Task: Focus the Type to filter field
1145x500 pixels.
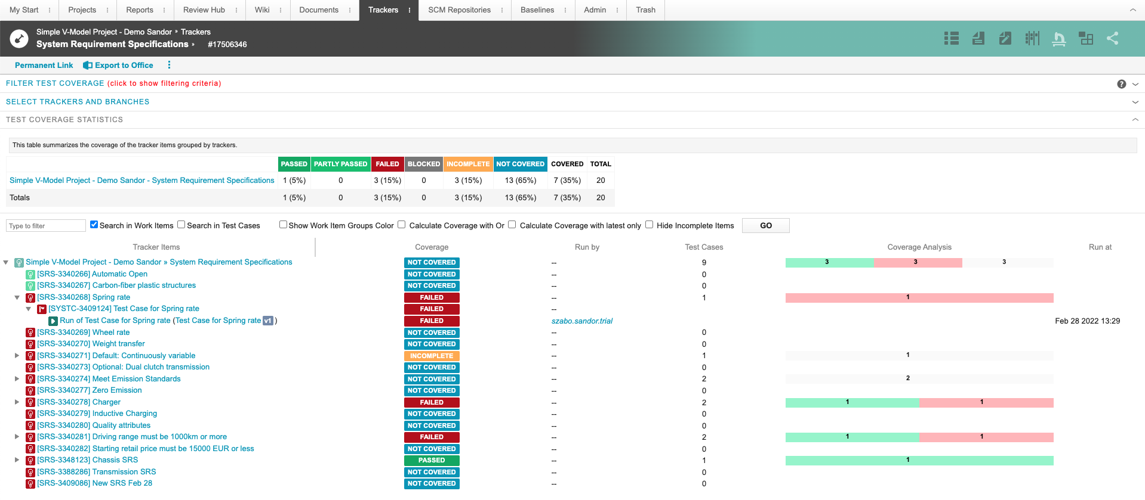Action: 46,226
